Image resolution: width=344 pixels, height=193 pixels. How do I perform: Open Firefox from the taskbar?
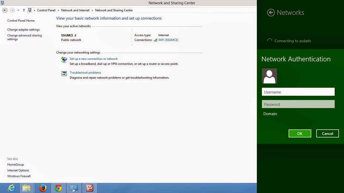click(x=43, y=188)
